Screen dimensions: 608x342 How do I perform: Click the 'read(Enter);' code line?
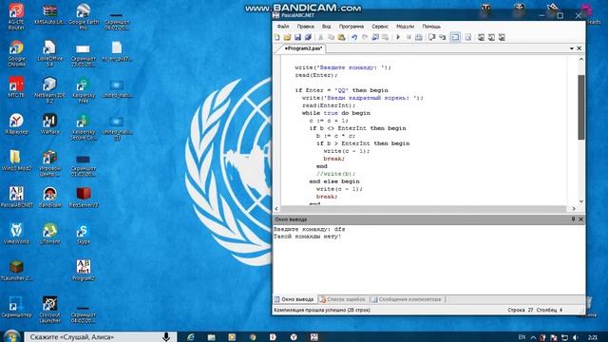click(316, 75)
